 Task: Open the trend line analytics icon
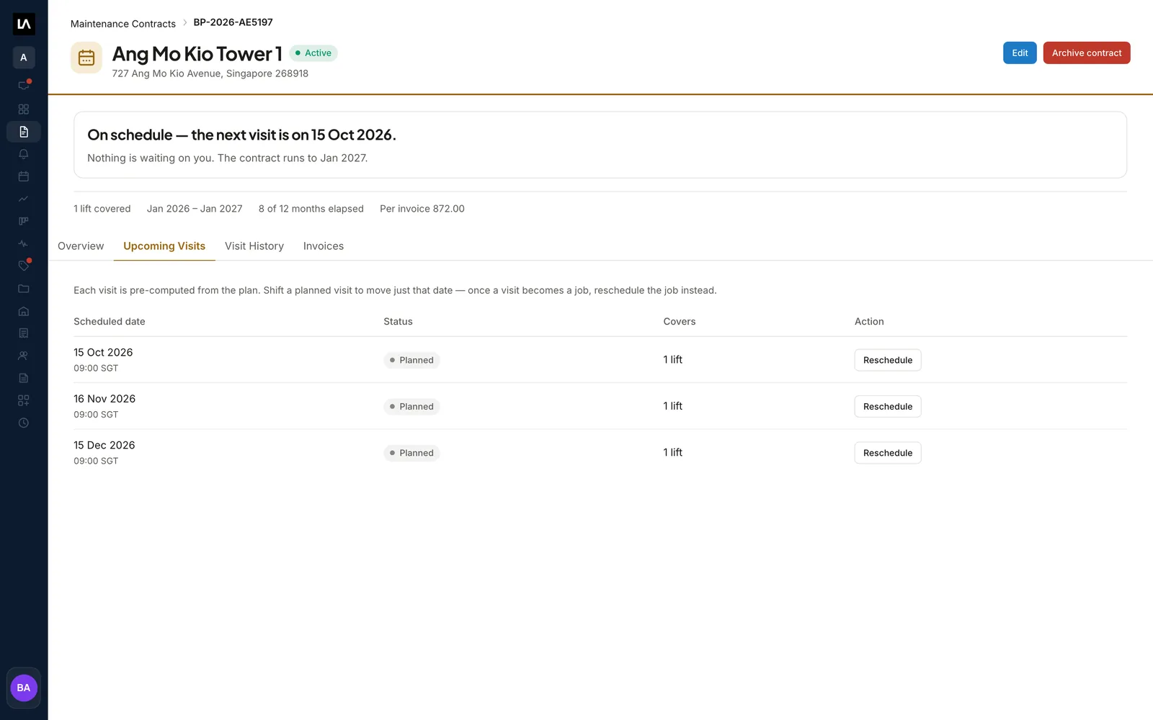24,199
